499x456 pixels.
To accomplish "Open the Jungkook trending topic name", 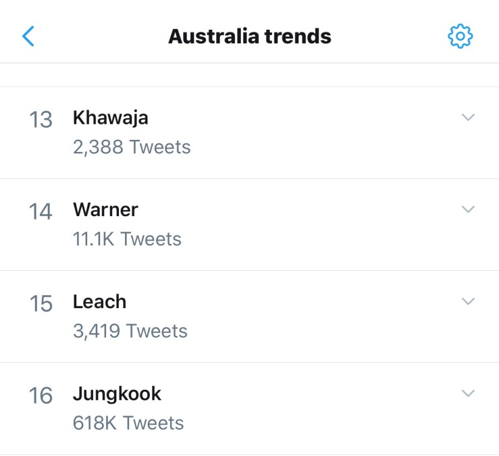I will pyautogui.click(x=117, y=393).
